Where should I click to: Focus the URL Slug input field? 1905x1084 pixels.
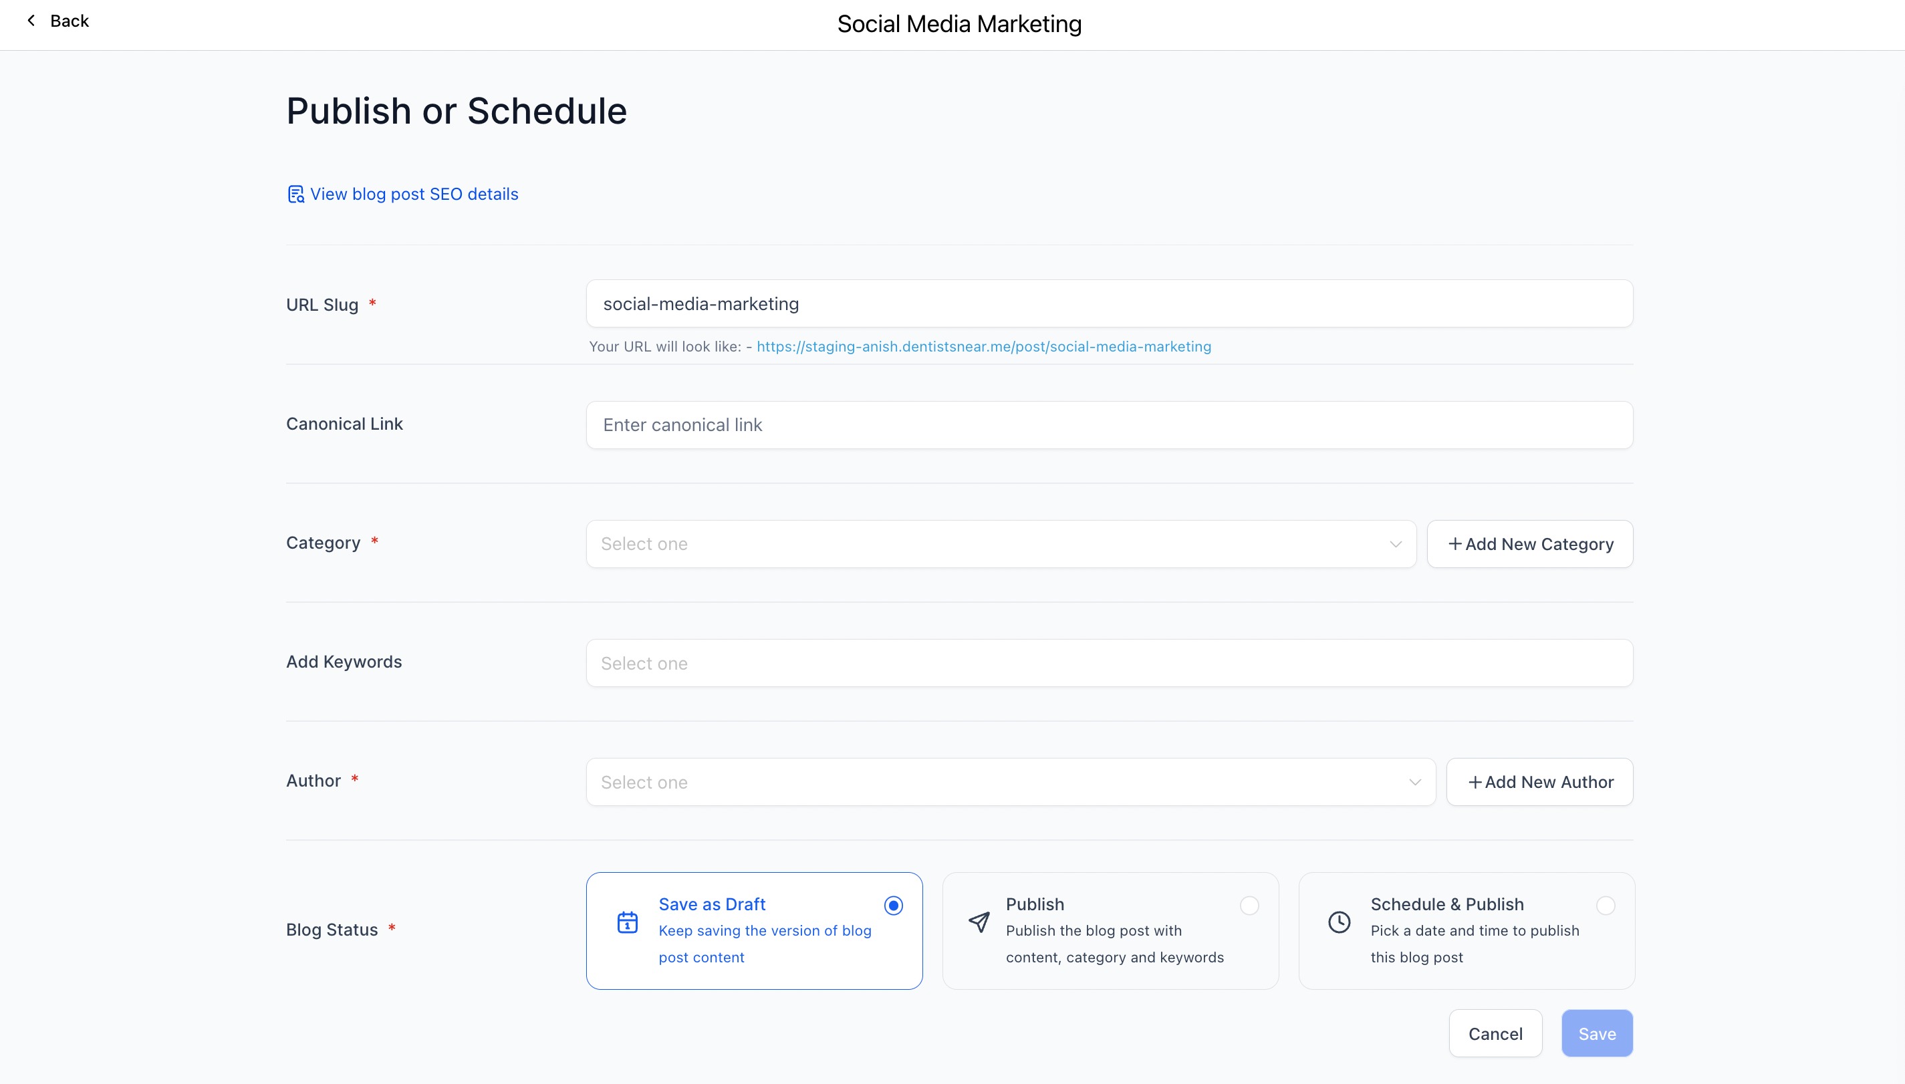[x=1109, y=304]
